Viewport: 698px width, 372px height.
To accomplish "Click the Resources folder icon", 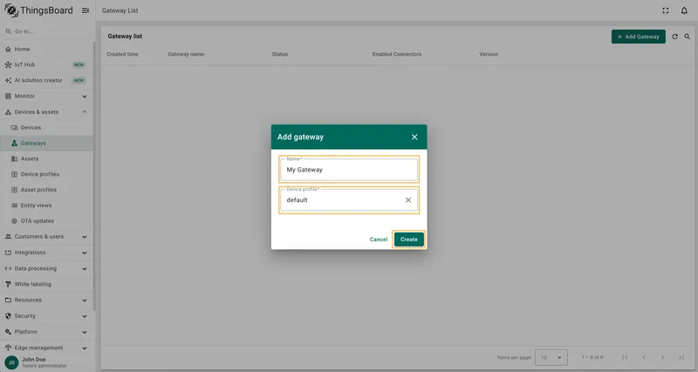I will click(8, 300).
